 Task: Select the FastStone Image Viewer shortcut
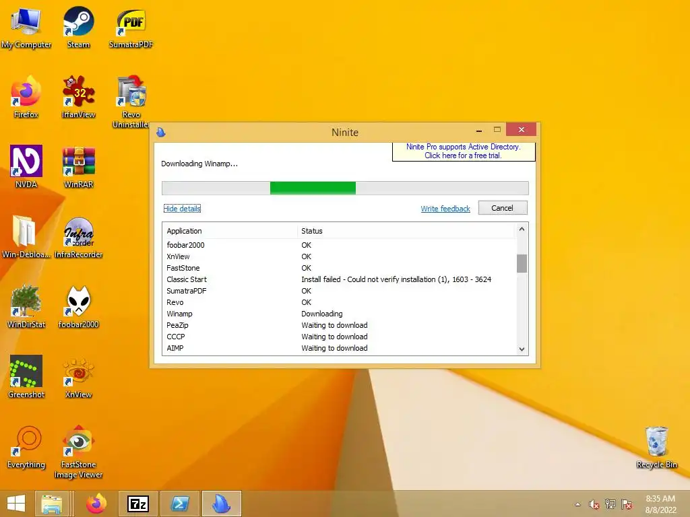point(78,452)
